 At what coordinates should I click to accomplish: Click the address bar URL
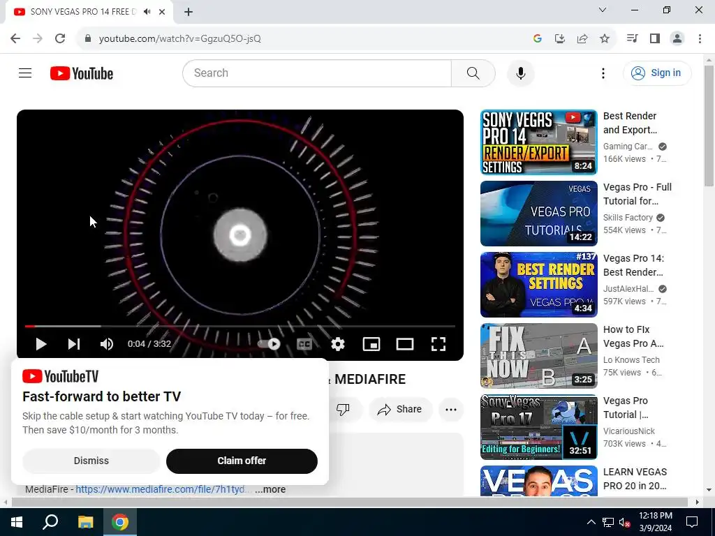(x=179, y=38)
